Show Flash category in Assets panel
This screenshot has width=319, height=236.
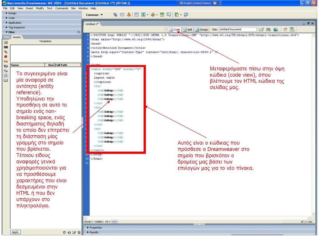pos(6,57)
